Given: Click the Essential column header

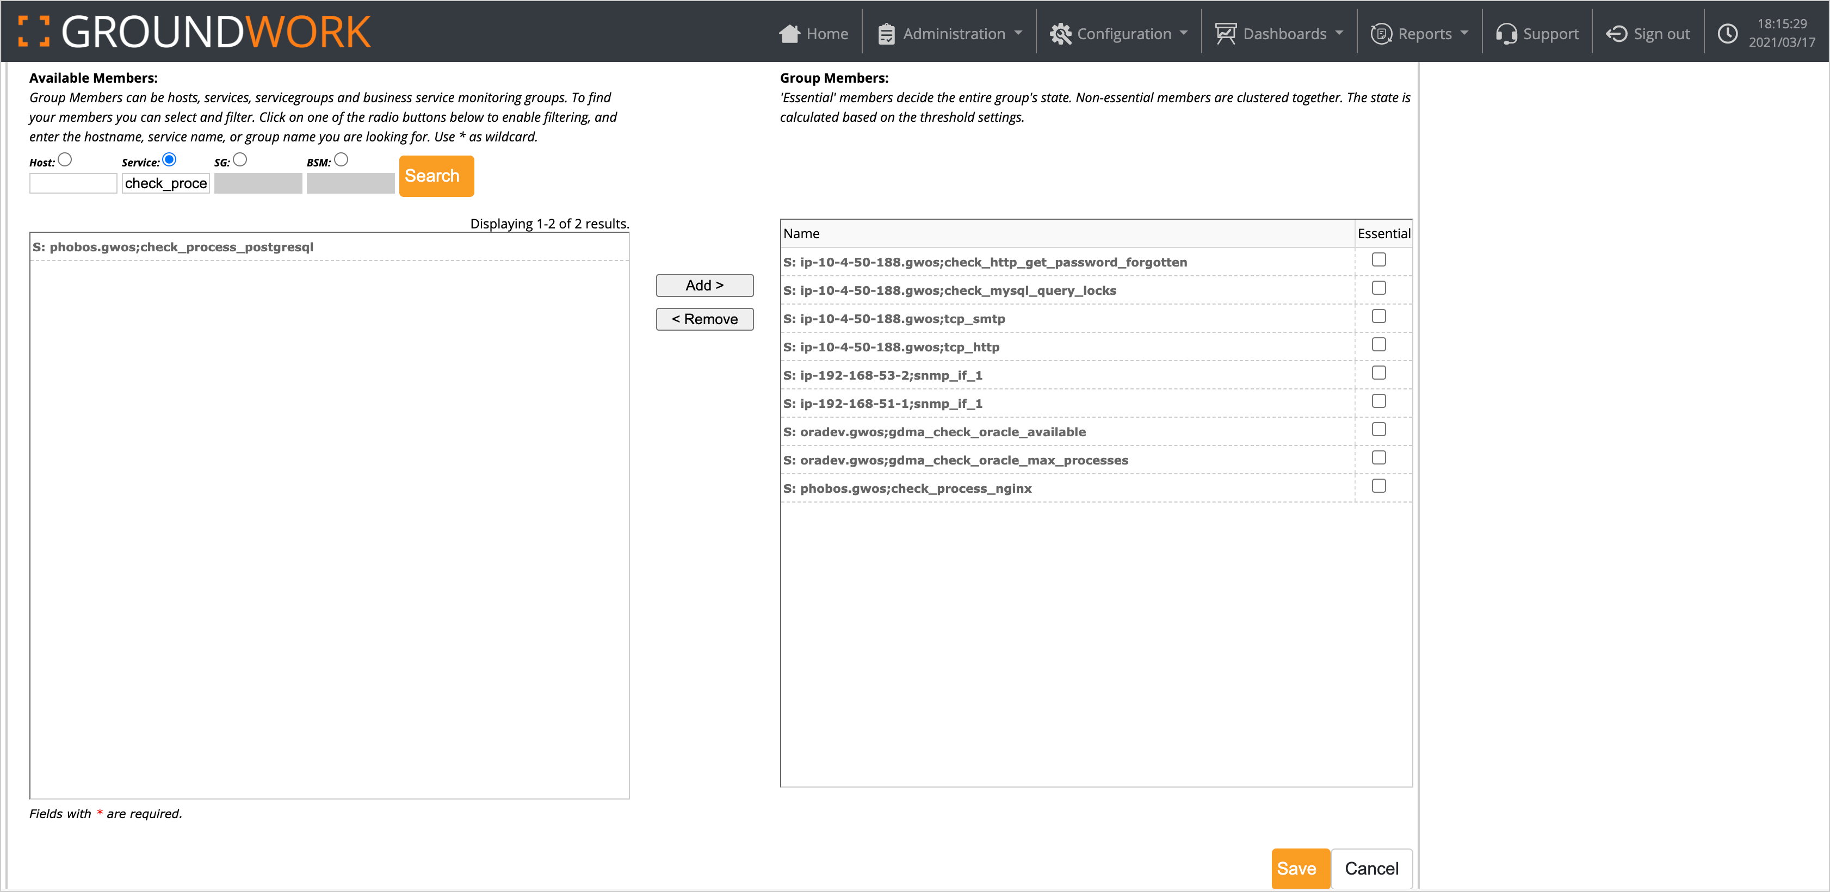Looking at the screenshot, I should point(1384,234).
